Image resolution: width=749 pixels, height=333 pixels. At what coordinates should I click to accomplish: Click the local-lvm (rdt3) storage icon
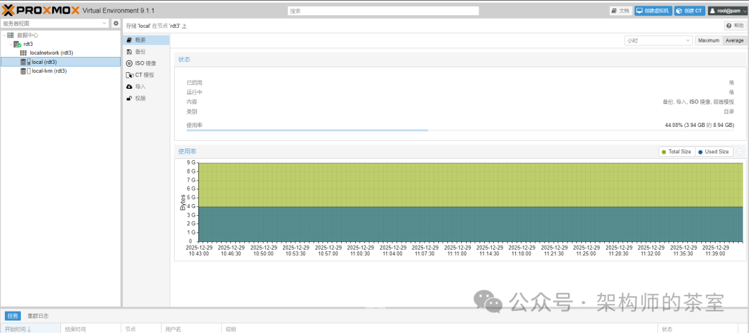25,71
